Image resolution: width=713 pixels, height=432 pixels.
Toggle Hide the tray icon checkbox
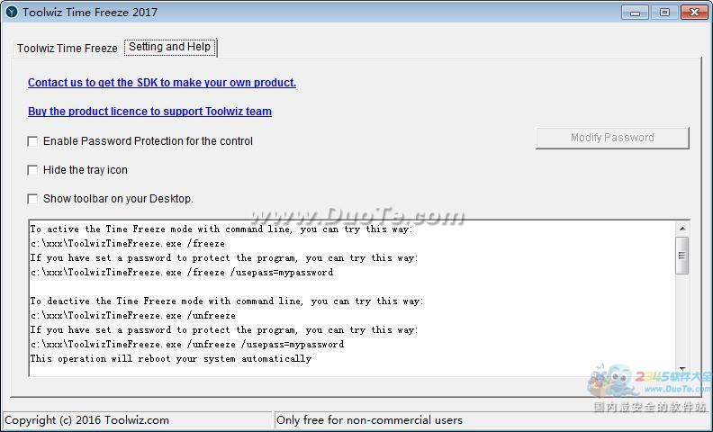click(x=32, y=170)
